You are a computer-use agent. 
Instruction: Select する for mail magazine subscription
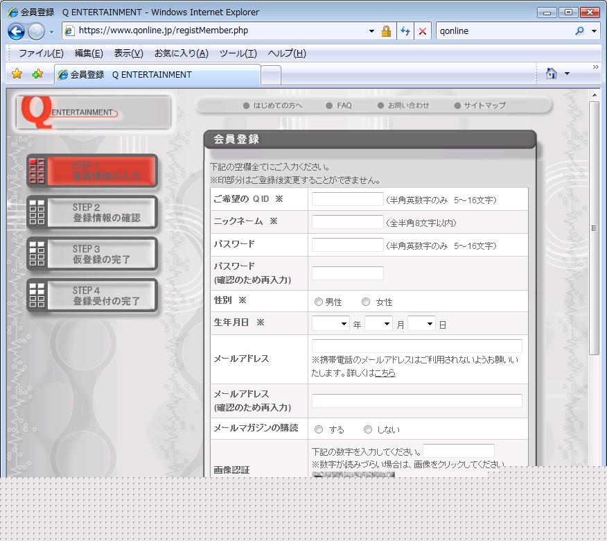[x=319, y=429]
